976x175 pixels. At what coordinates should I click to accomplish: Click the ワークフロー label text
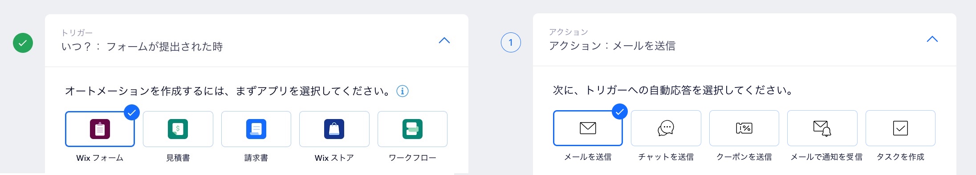[x=412, y=158]
